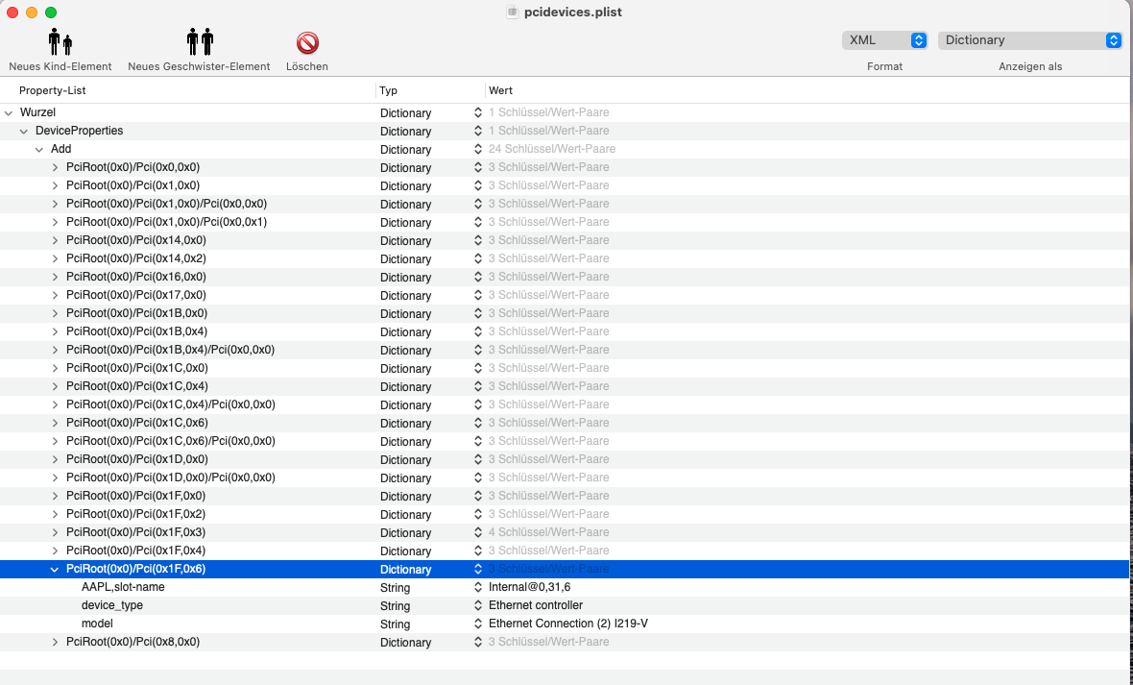The height and width of the screenshot is (685, 1133).
Task: Expand PciRoot(0x0)/Pci(0x1F,0x3) entry
Action: [x=55, y=532]
